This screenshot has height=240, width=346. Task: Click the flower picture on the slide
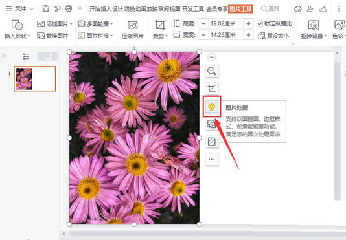[134, 138]
